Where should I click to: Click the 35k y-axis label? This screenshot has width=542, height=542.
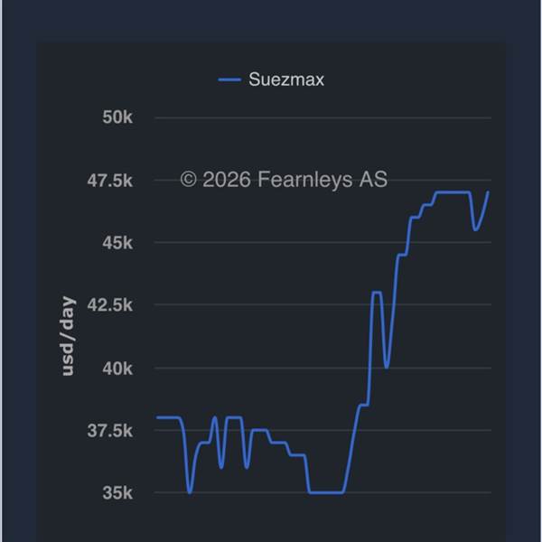pyautogui.click(x=116, y=493)
